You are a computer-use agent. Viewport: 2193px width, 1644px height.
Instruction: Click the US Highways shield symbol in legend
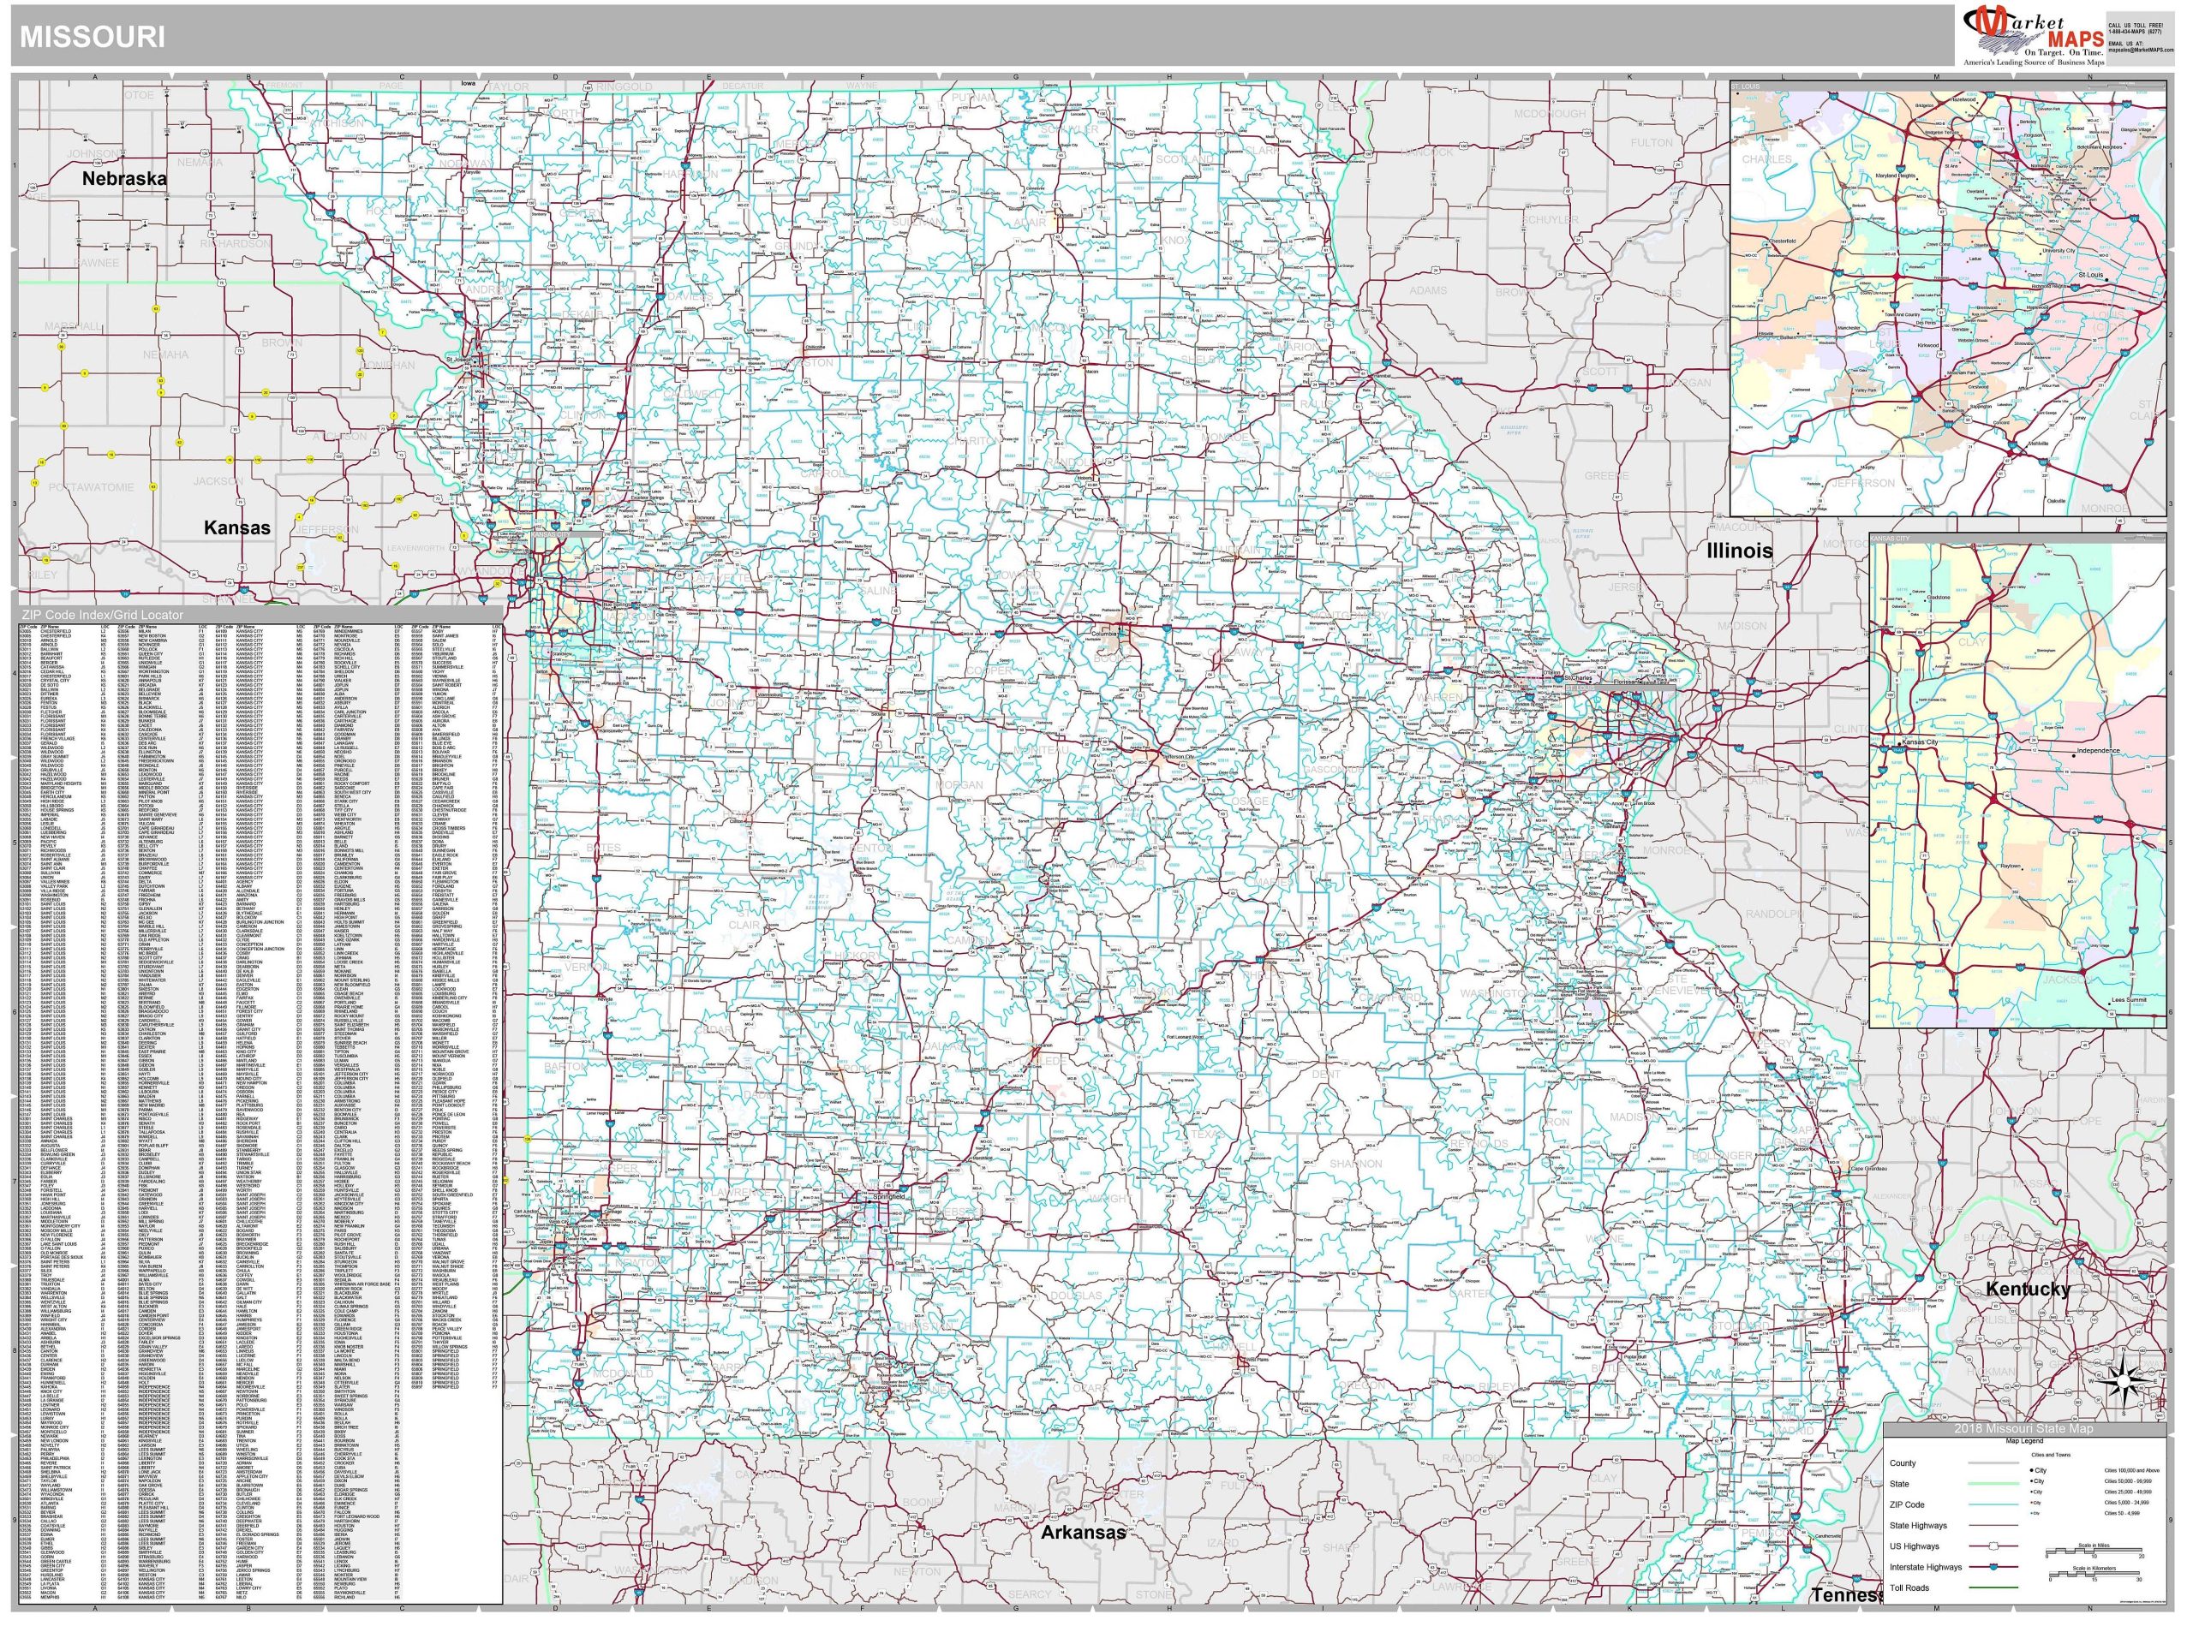(x=1993, y=1547)
